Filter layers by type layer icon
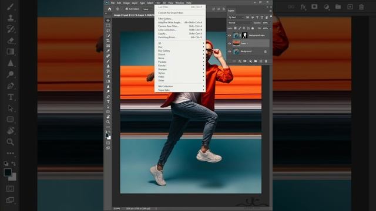The height and width of the screenshot is (211, 376). tap(257, 17)
